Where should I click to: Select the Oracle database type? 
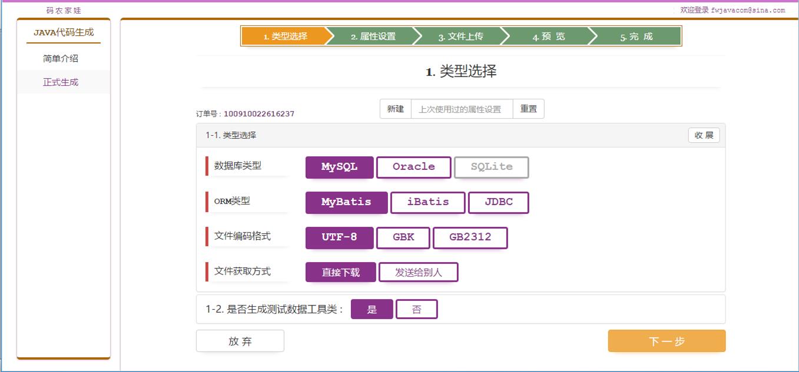tap(413, 167)
